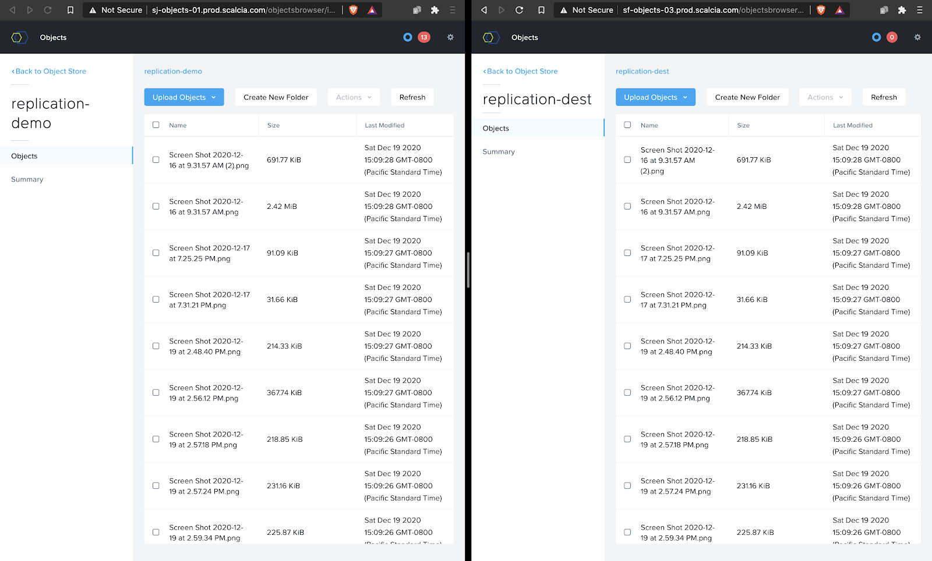Open Brave Rewards in the sf-objects-03 window
This screenshot has width=932, height=561.
point(839,10)
